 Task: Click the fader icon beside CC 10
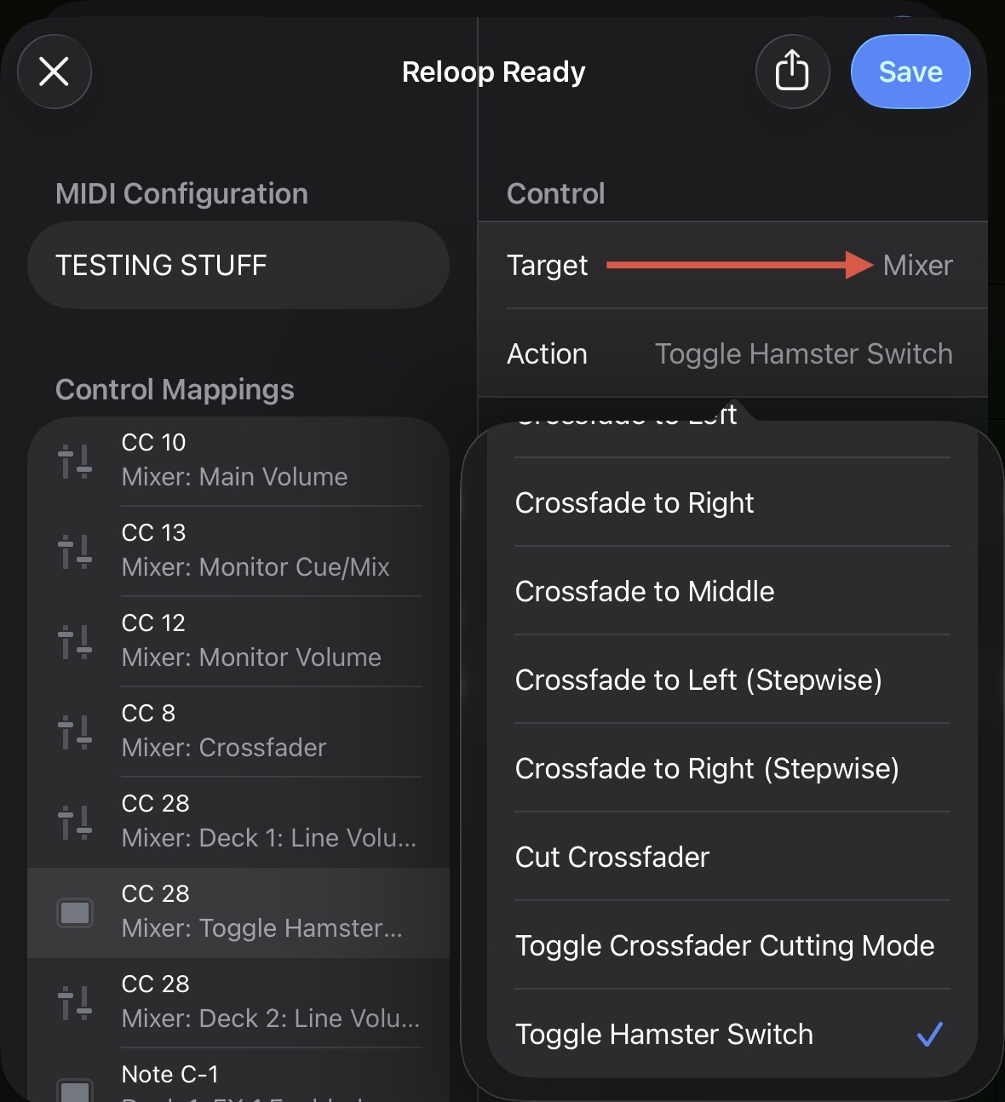(x=75, y=461)
